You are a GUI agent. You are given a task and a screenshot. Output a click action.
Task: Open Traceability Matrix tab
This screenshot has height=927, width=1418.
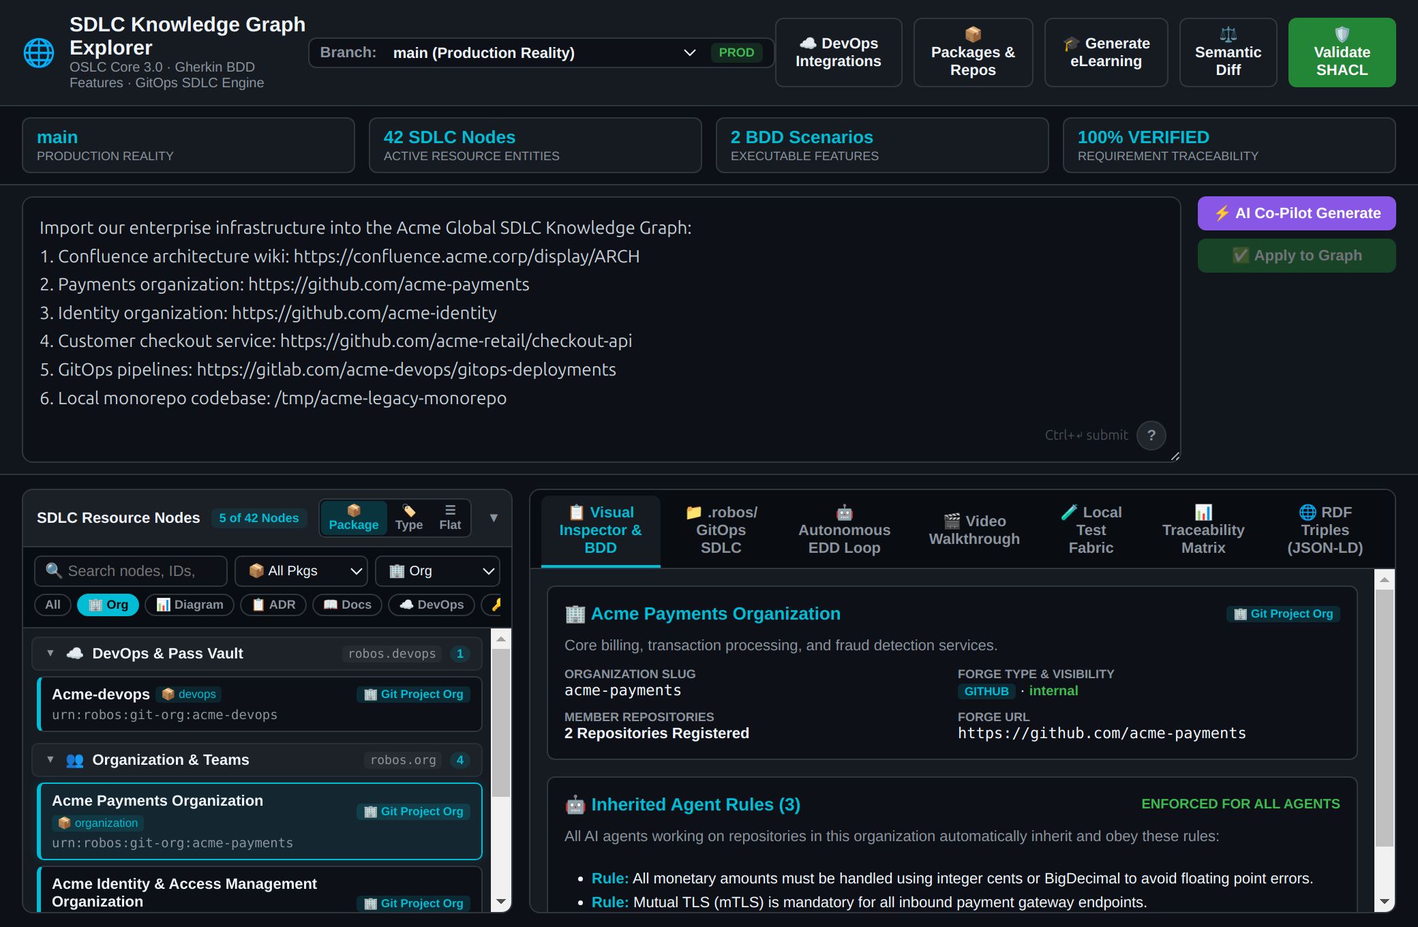click(x=1203, y=530)
